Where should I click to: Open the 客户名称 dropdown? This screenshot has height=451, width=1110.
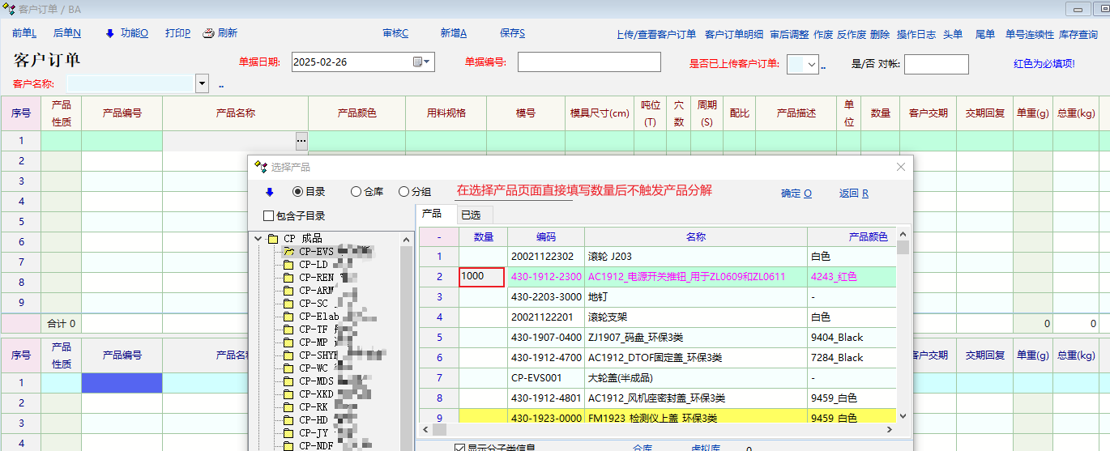click(x=202, y=83)
